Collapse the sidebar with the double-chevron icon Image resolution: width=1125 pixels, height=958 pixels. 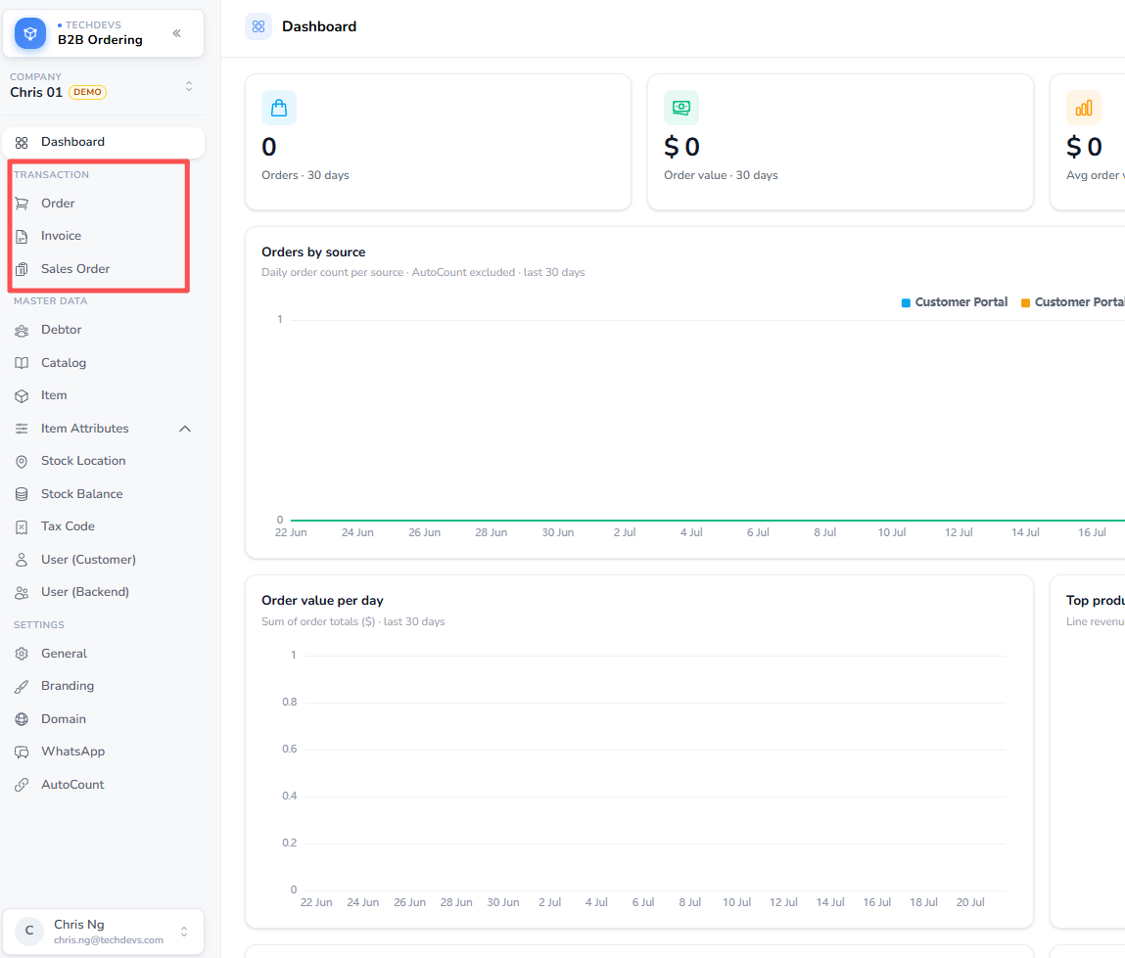(x=176, y=33)
